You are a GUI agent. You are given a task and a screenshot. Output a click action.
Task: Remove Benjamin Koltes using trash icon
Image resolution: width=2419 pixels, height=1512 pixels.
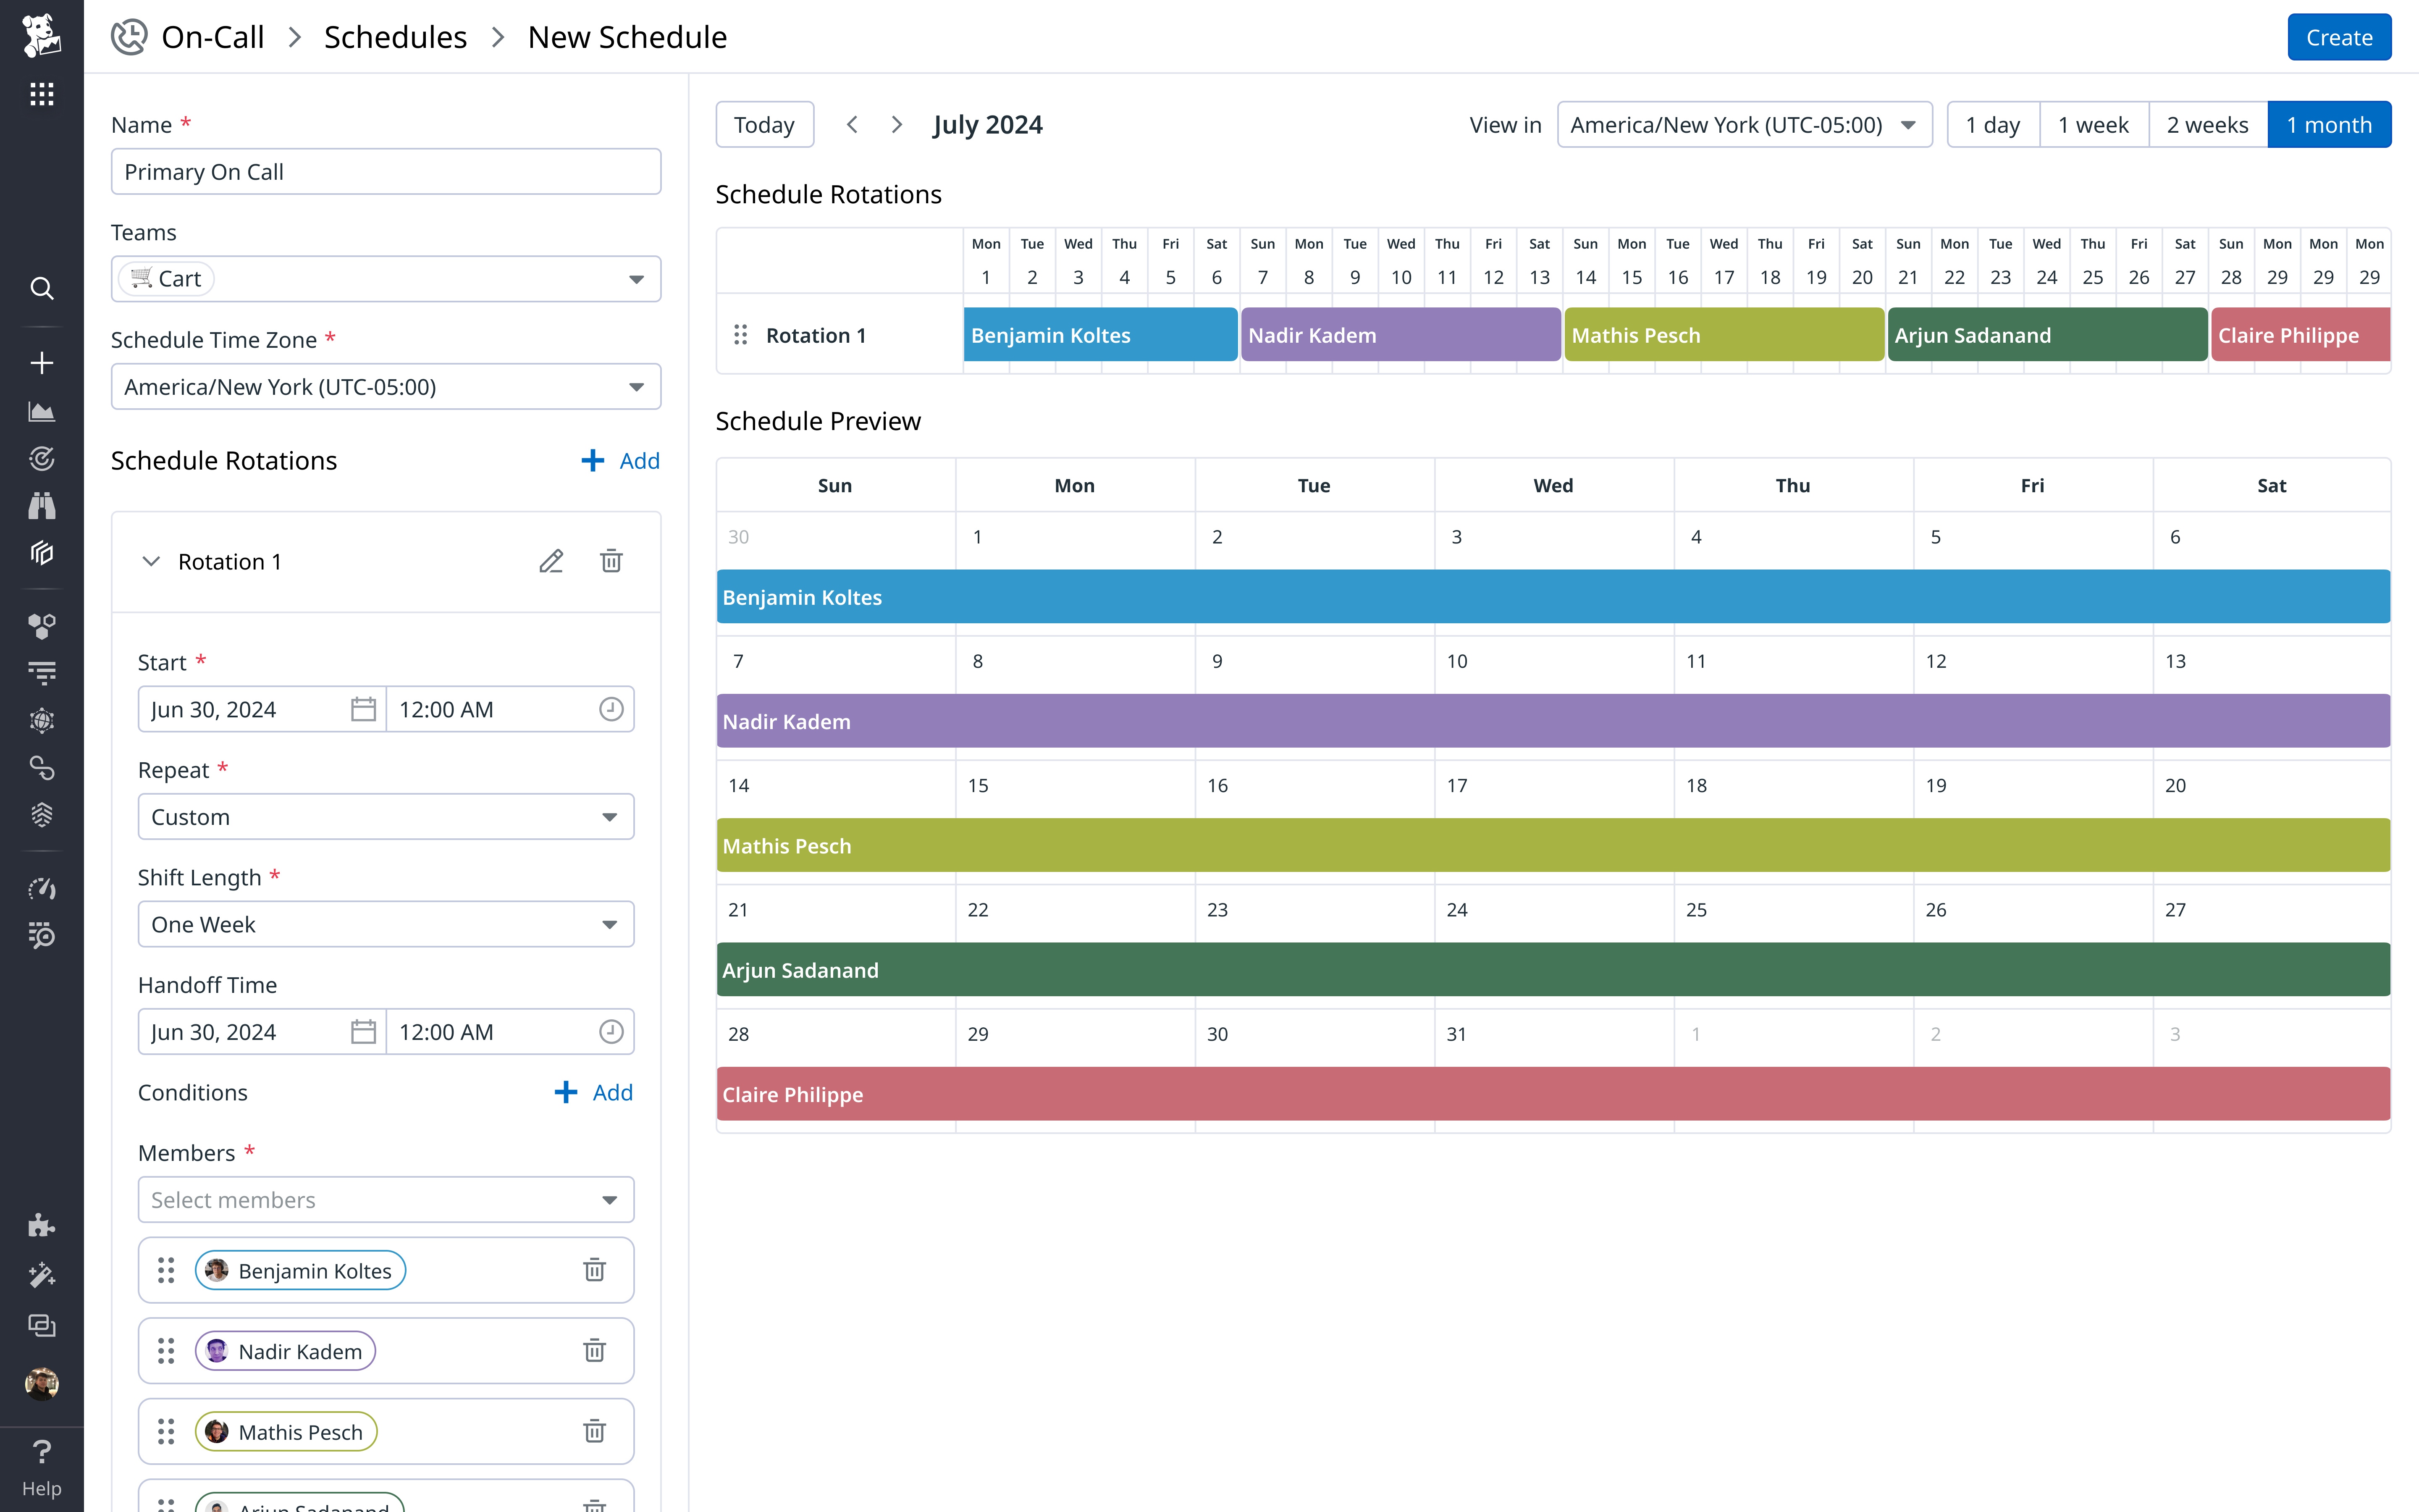pyautogui.click(x=594, y=1270)
